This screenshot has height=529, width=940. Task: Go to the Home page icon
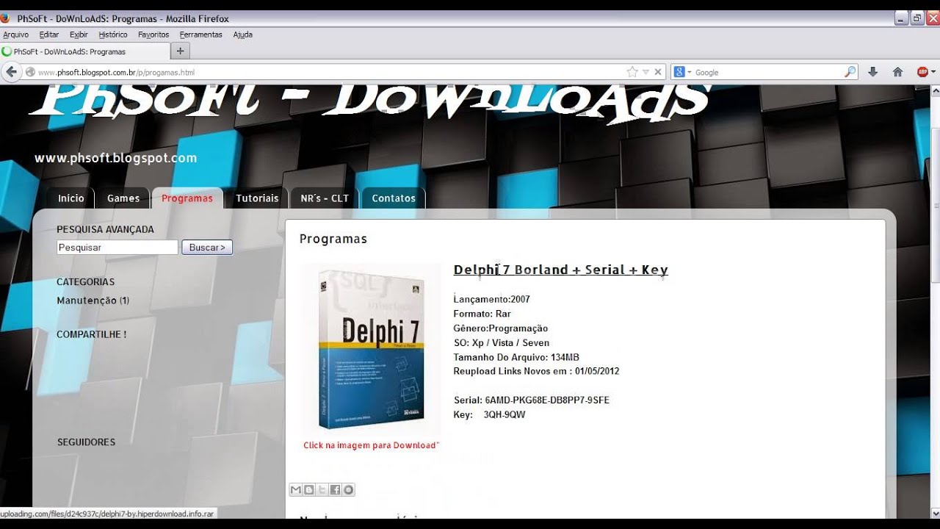pos(897,72)
